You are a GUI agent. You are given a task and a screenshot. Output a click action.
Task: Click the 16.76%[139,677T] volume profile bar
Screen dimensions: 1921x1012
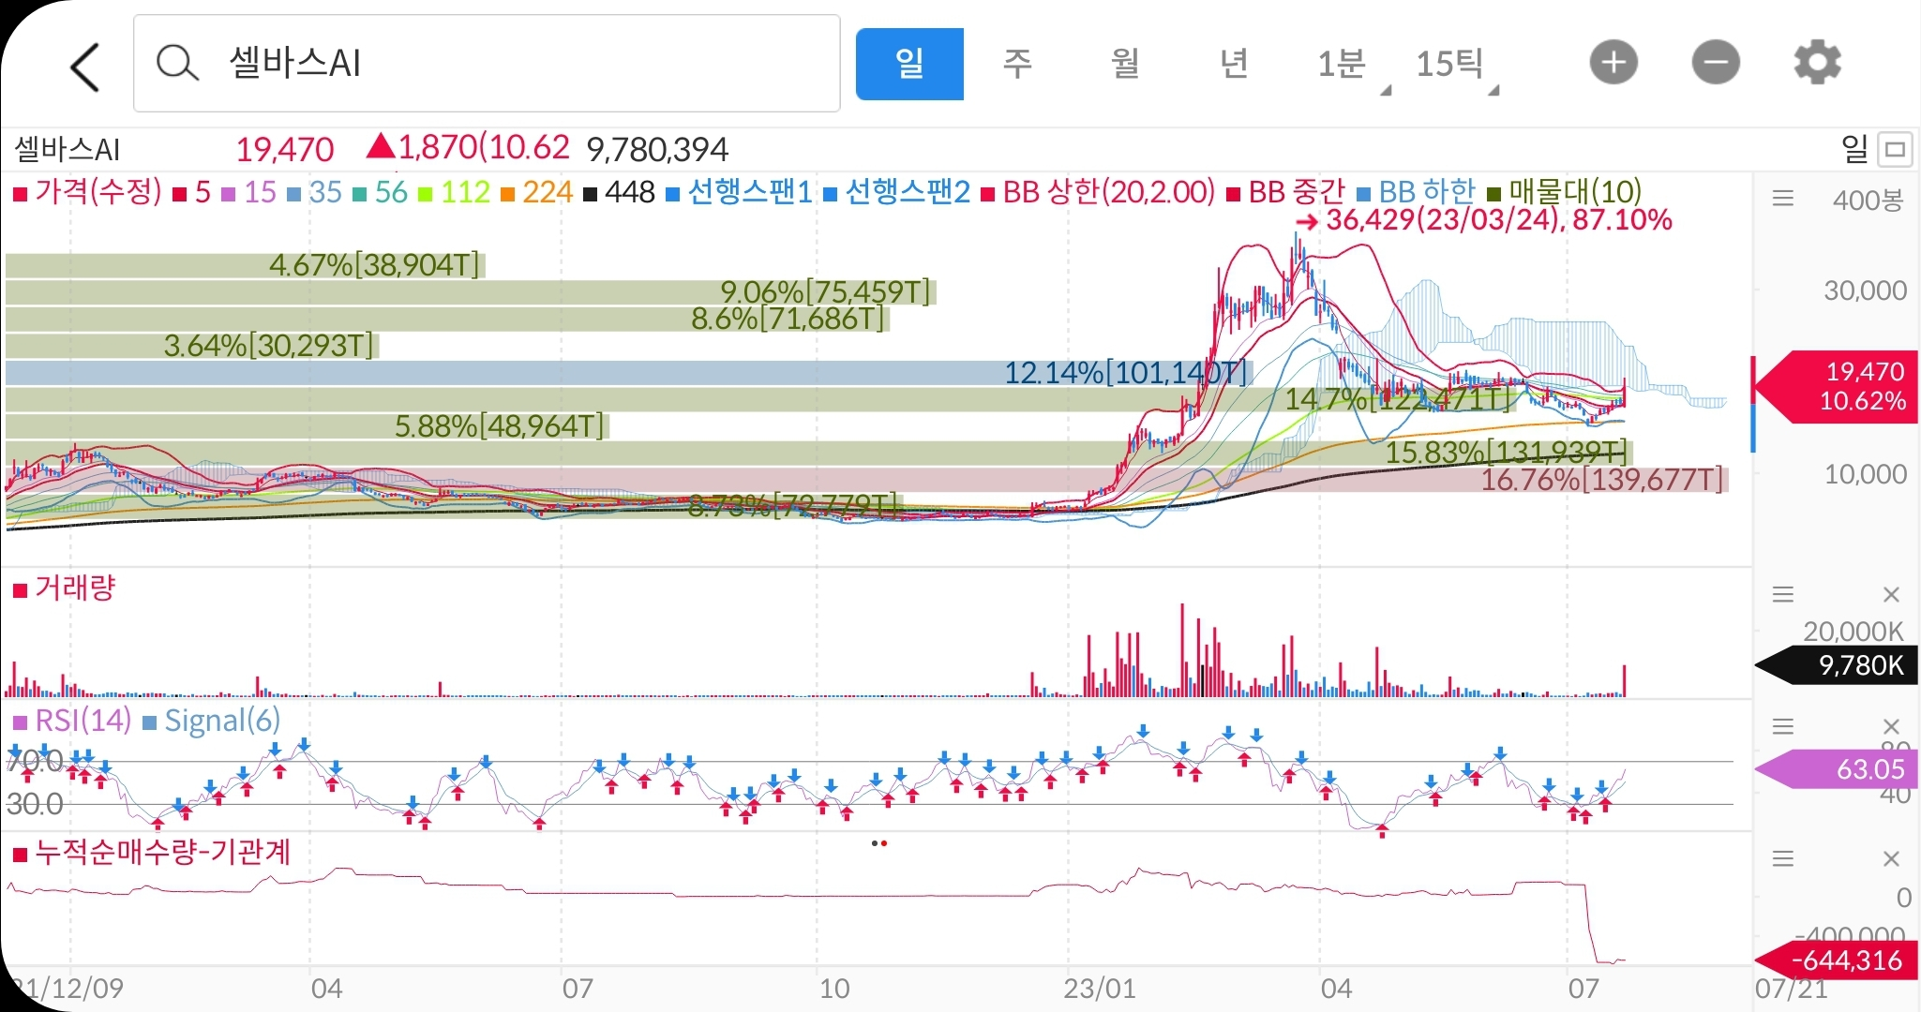coord(866,481)
